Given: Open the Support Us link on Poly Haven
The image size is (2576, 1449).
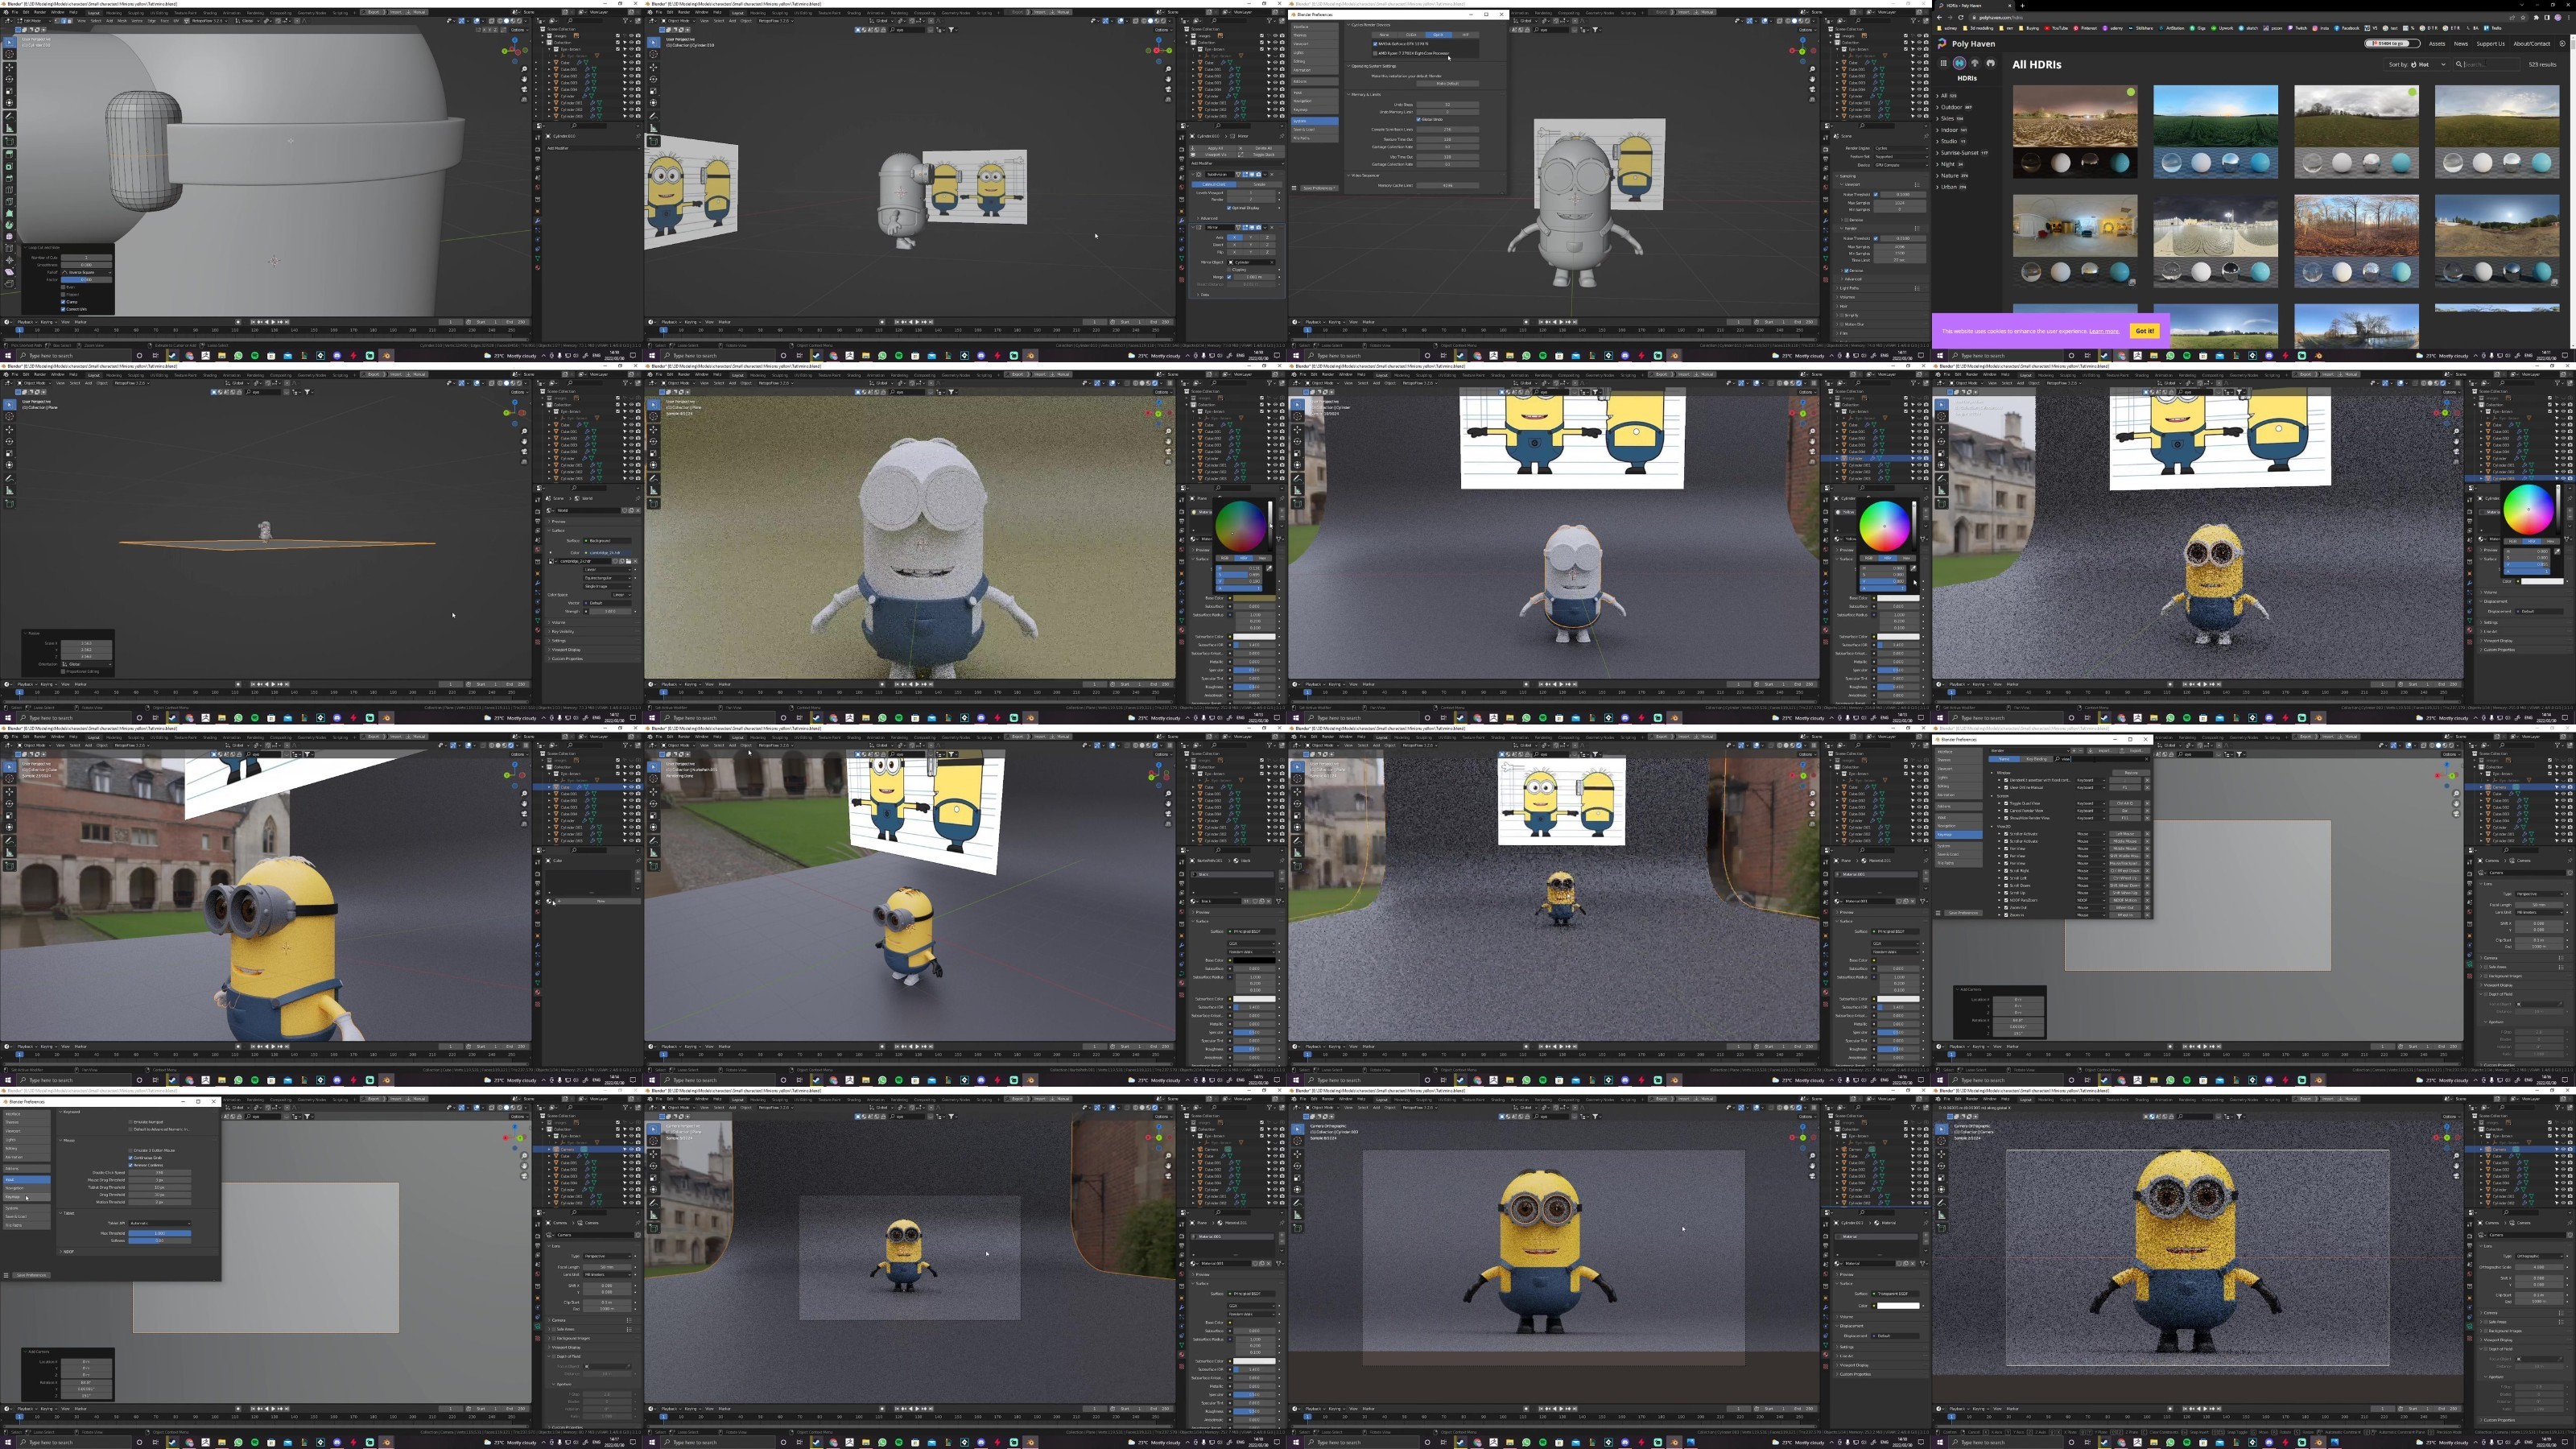Looking at the screenshot, I should click(2491, 44).
